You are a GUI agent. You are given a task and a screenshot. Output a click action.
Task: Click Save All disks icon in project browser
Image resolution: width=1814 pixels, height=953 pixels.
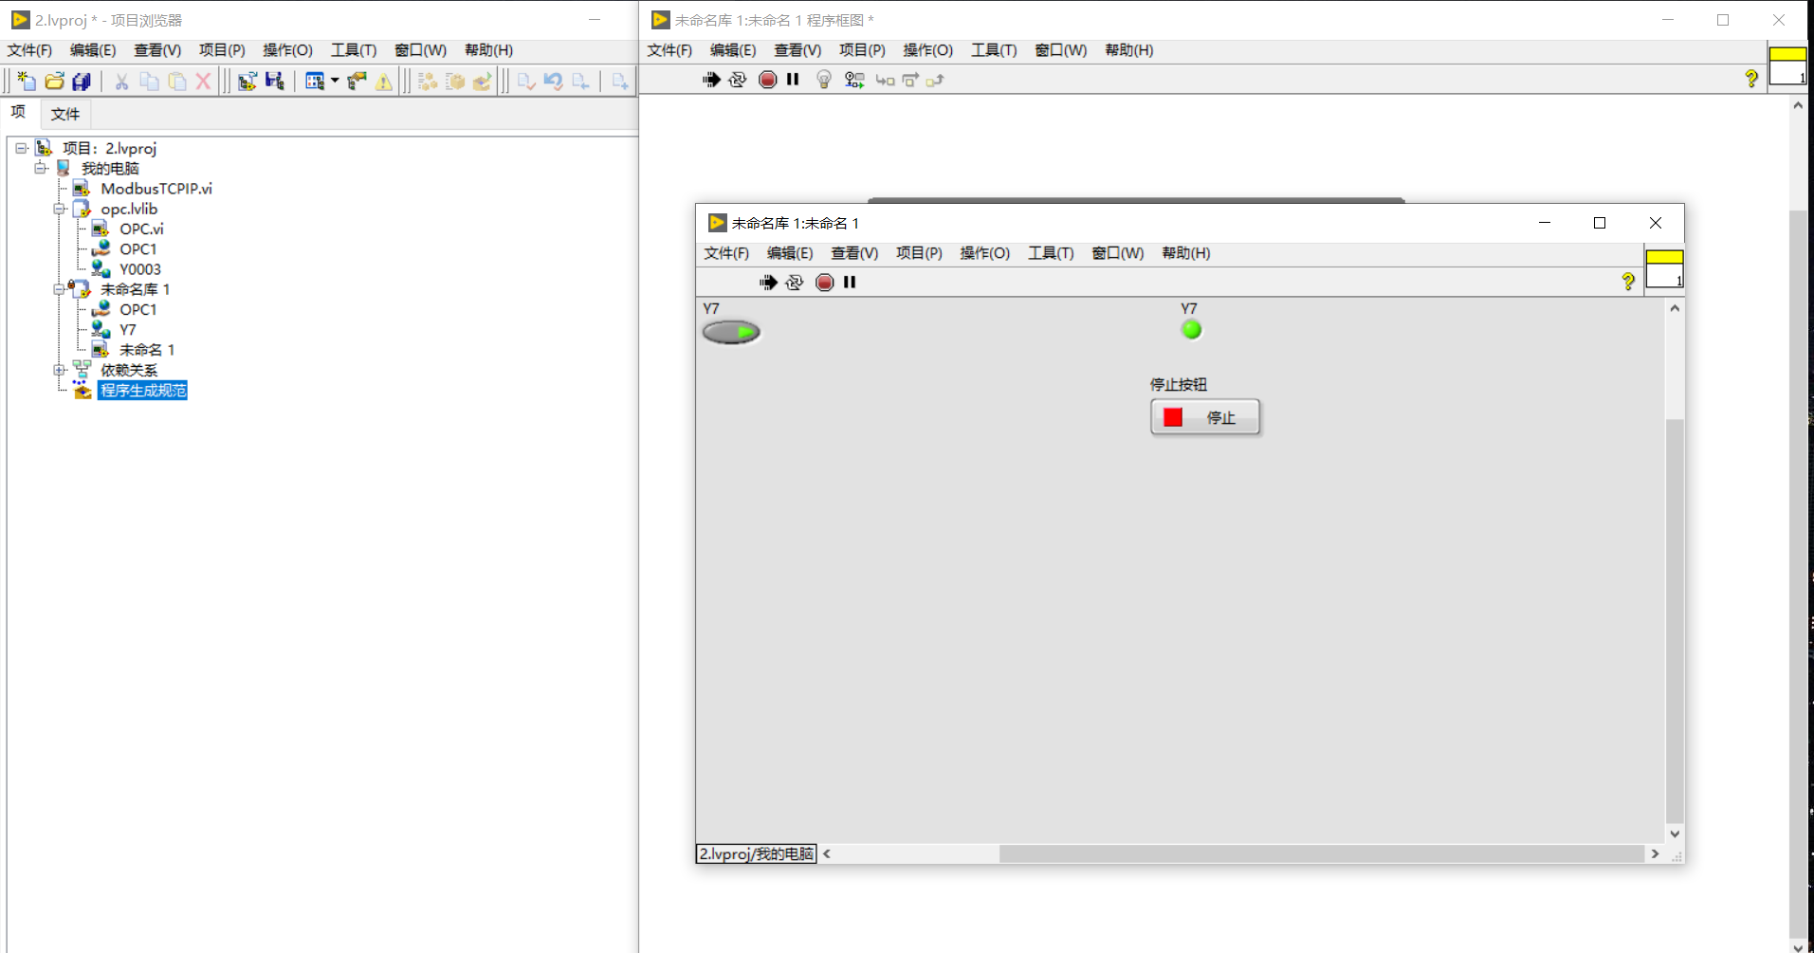(x=82, y=81)
